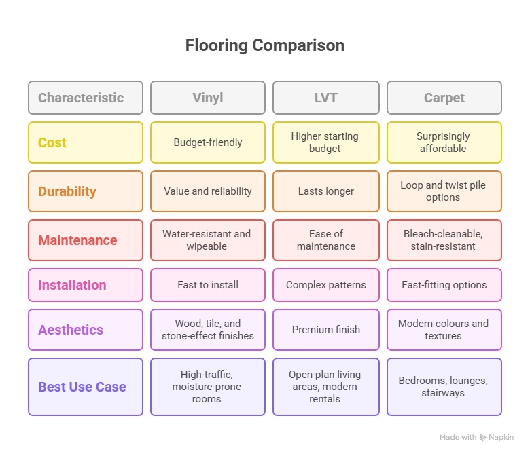Screen dimensions: 530x456
Task: Select the Lasts longer cell
Action: [x=326, y=191]
